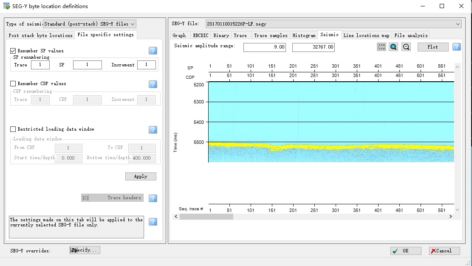Click the SP renumbering Increment field
This screenshot has width=472, height=266.
146,65
